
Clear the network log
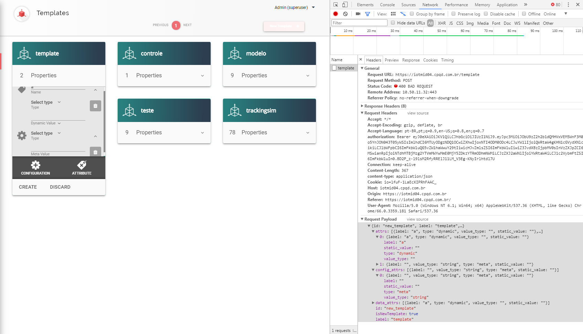[345, 14]
